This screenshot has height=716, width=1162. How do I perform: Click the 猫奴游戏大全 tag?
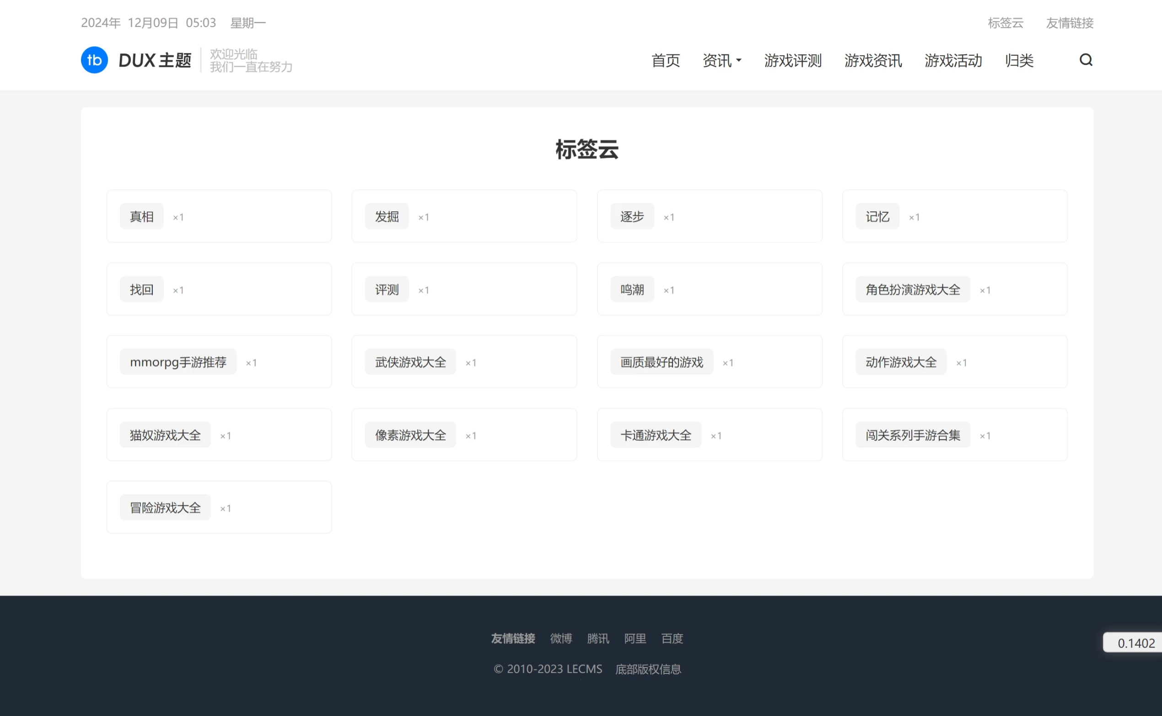[x=164, y=435]
